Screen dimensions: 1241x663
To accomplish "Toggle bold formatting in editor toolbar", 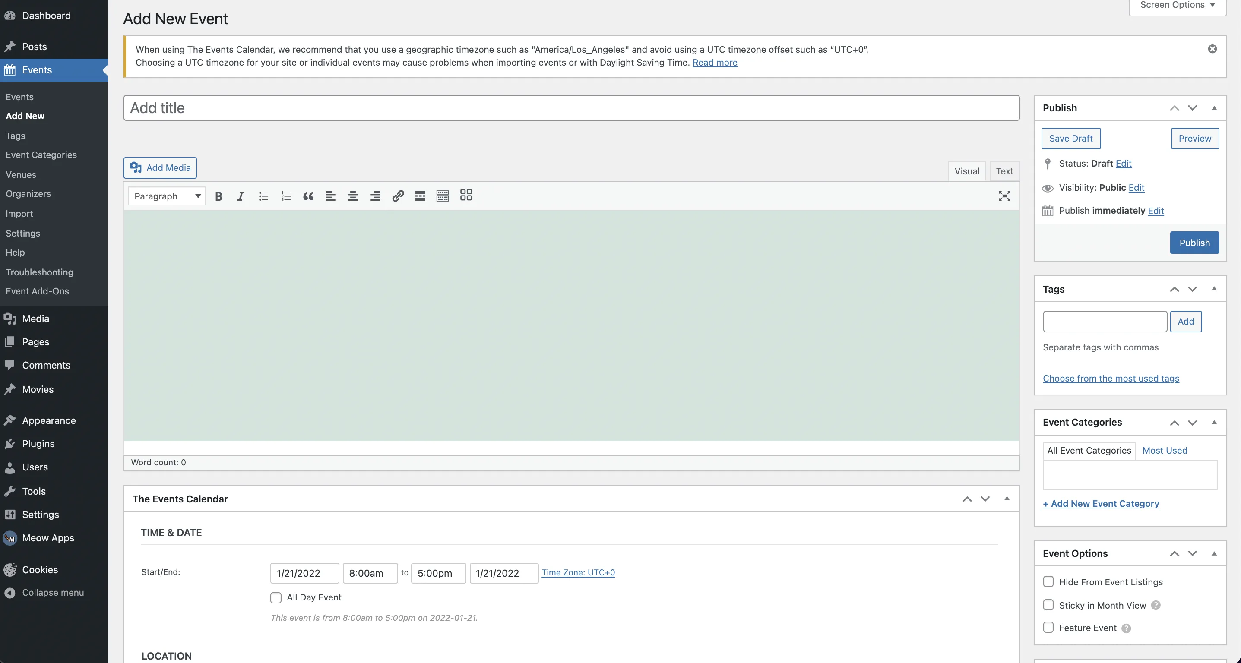I will coord(218,196).
